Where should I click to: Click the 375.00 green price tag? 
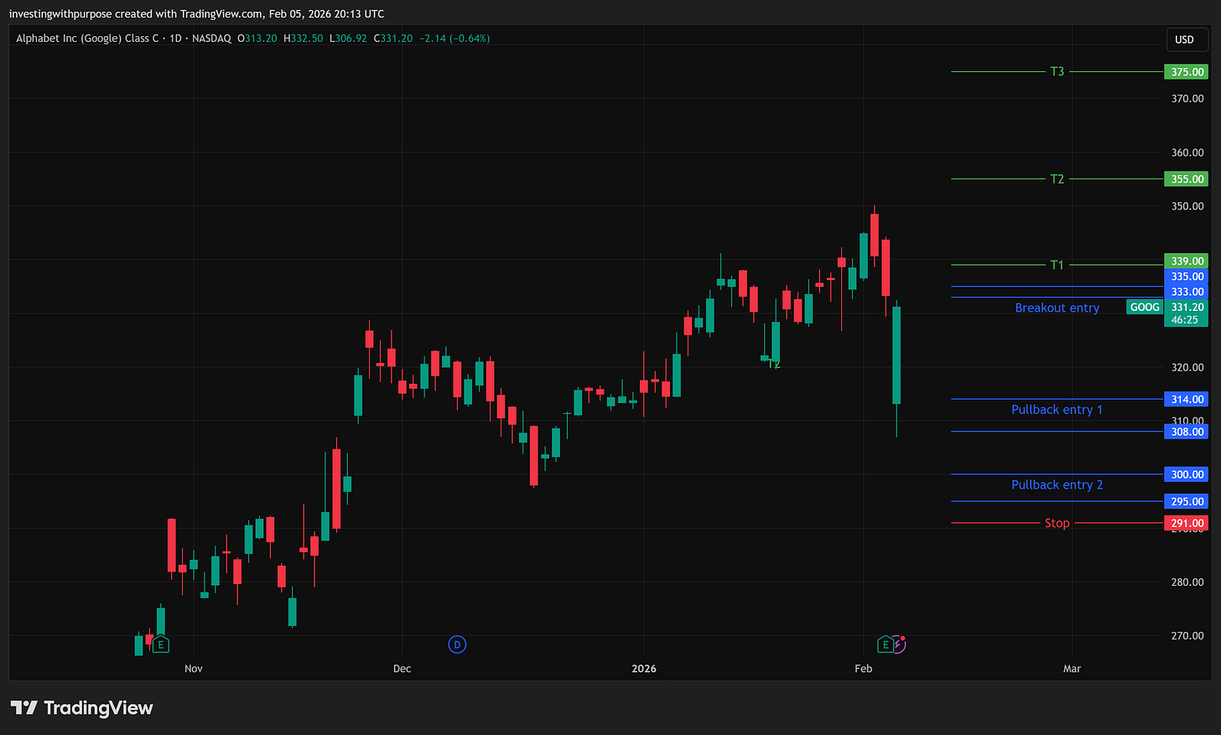click(x=1187, y=72)
